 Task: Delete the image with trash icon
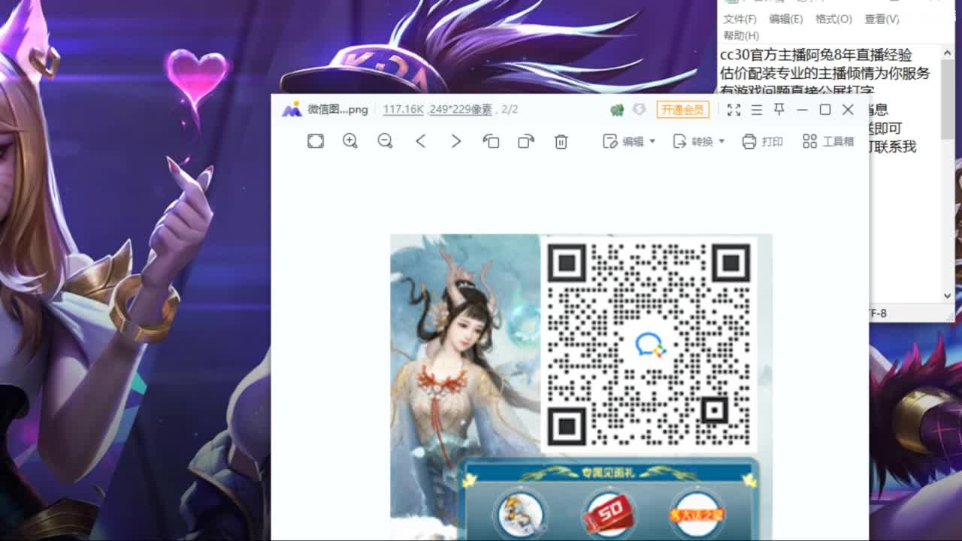[x=561, y=141]
